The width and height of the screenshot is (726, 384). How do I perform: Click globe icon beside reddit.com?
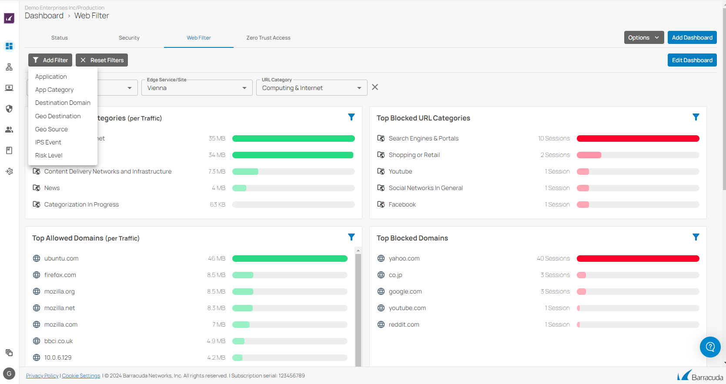381,324
